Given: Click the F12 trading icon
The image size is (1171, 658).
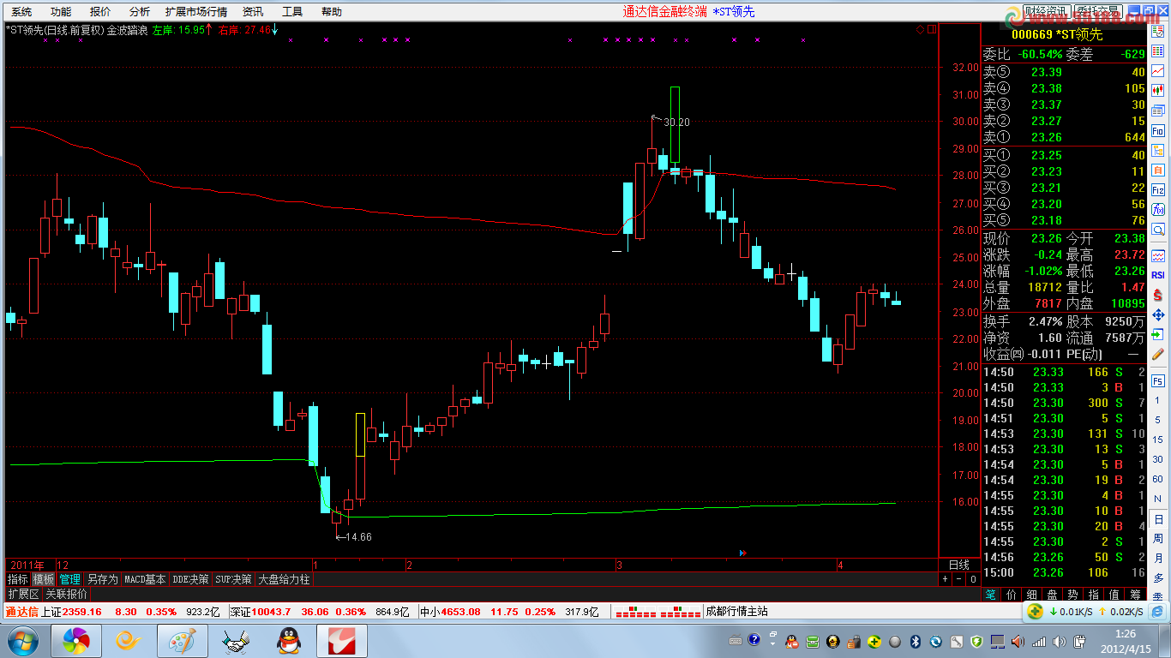Looking at the screenshot, I should click(x=1158, y=190).
